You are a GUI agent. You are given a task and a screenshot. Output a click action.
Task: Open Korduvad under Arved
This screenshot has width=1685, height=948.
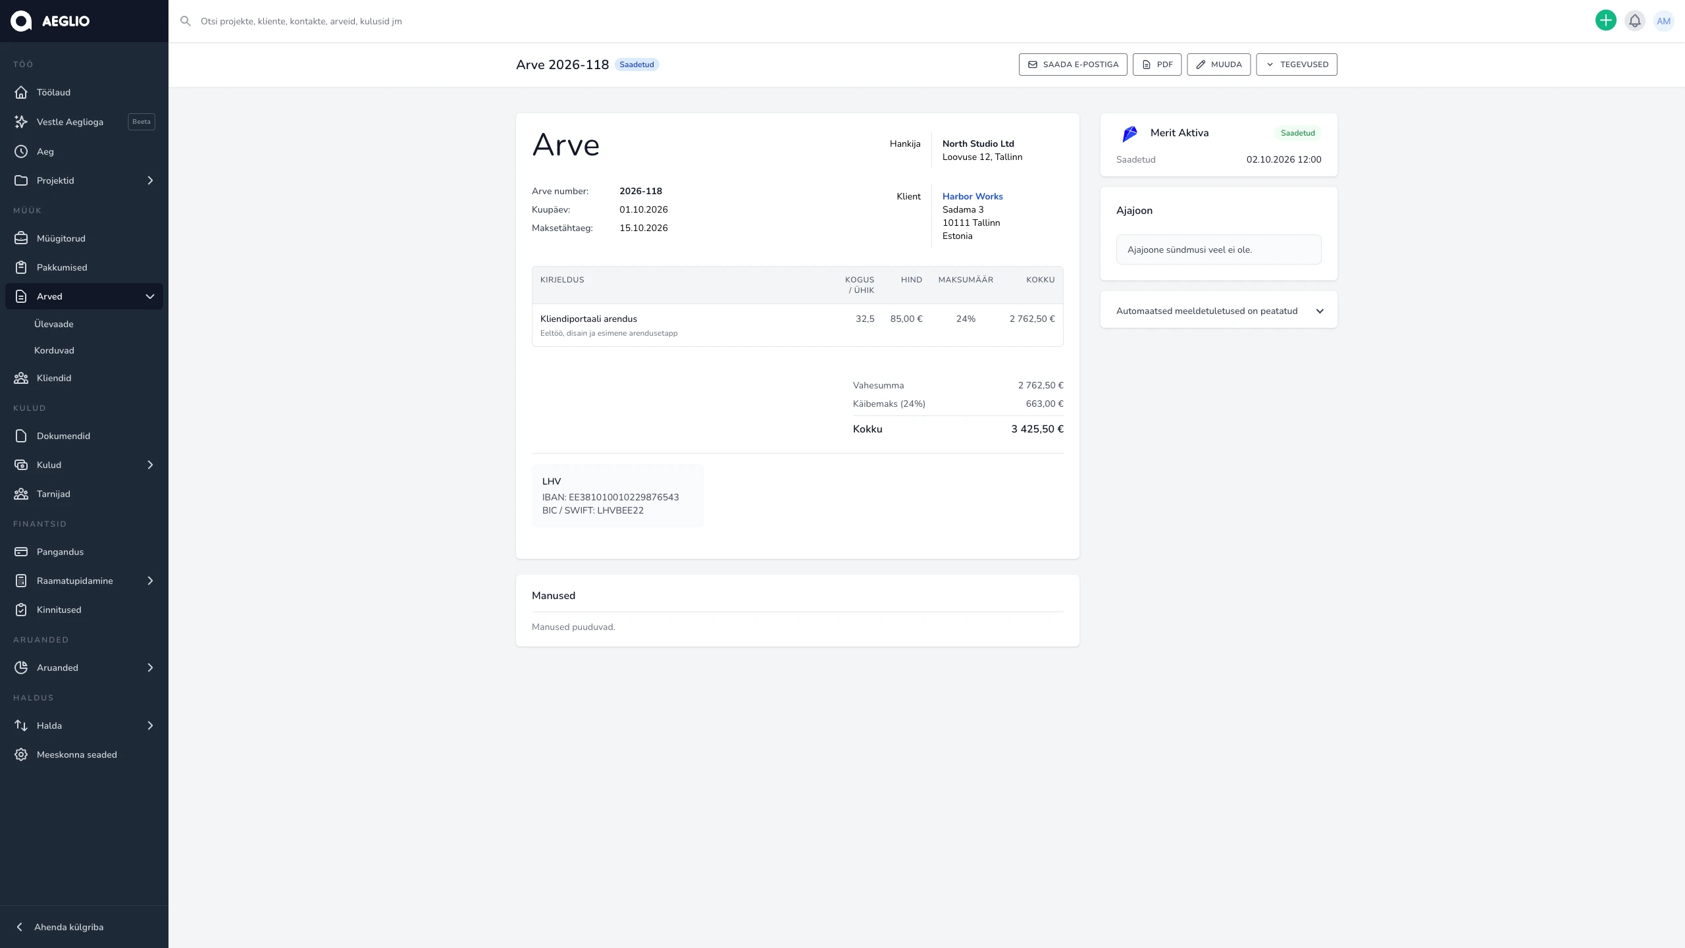click(x=54, y=350)
